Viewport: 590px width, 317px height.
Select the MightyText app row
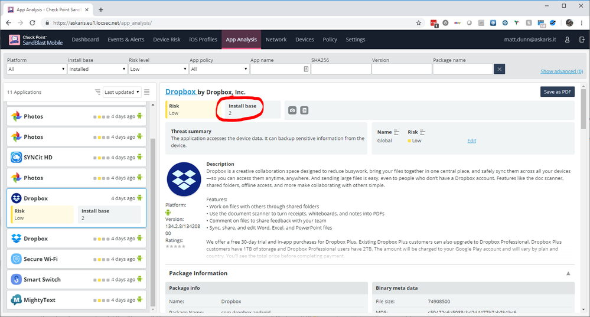(76, 300)
